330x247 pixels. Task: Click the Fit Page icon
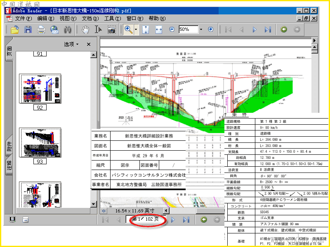point(146,30)
